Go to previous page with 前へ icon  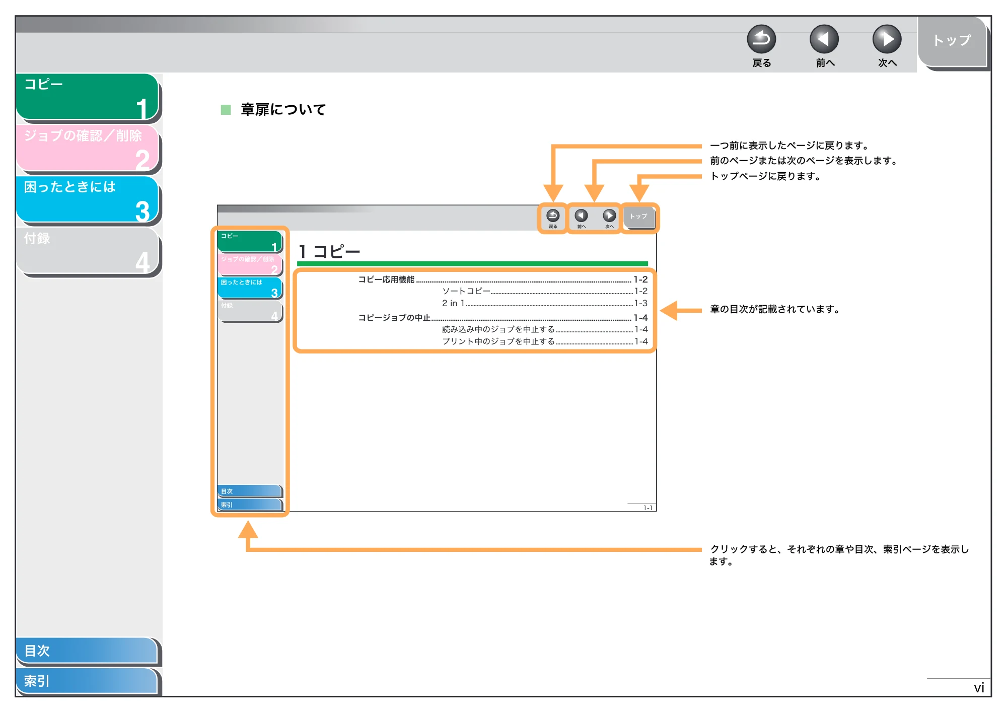coord(824,40)
